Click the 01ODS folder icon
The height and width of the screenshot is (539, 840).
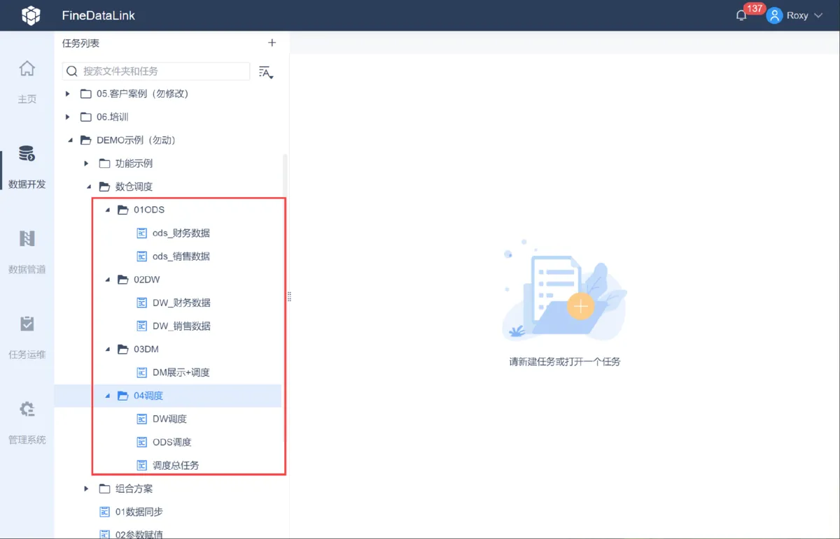(x=123, y=210)
